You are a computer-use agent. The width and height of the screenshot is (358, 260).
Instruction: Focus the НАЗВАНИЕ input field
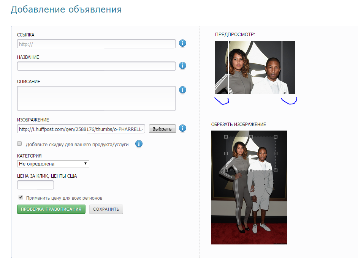[x=97, y=66]
